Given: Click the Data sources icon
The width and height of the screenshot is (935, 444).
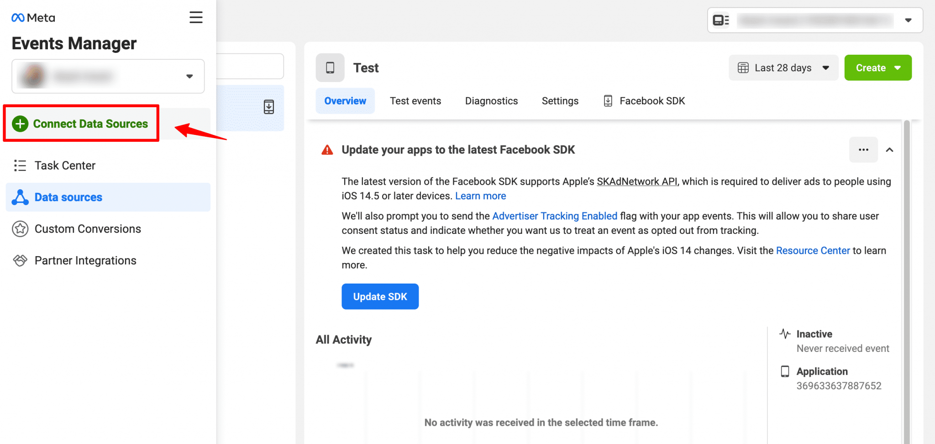Looking at the screenshot, I should 20,197.
